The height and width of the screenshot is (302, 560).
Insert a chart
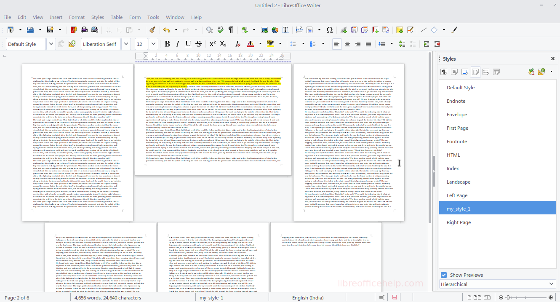click(x=275, y=30)
